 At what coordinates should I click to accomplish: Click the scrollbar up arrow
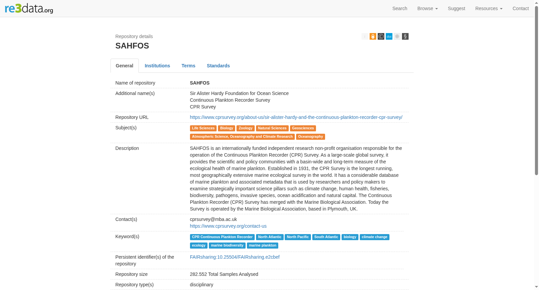[537, 3]
